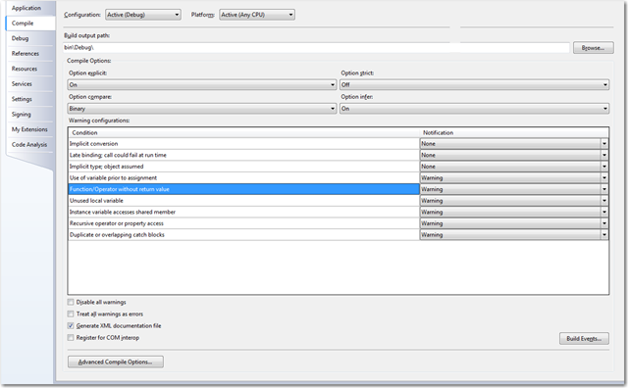Select Implicit type; object assumed row
Screen dimensions: 628x388
[x=244, y=167]
